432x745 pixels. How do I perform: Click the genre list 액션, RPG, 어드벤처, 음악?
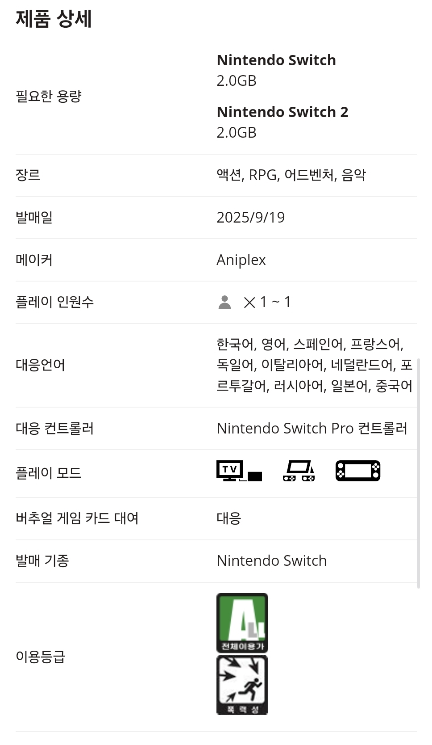pos(291,175)
